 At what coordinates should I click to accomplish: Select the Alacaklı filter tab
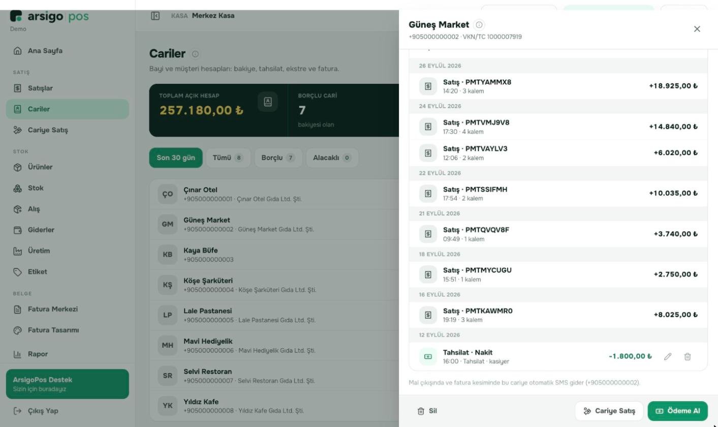point(332,158)
